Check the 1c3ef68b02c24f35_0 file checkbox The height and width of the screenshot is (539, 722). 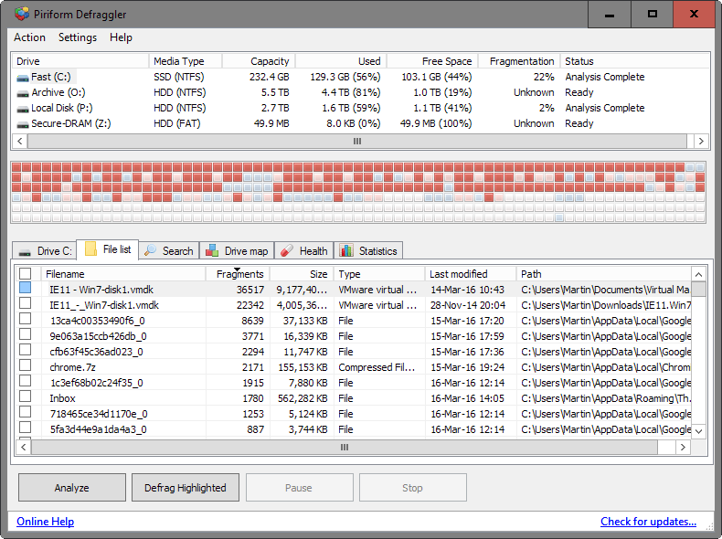pos(25,381)
